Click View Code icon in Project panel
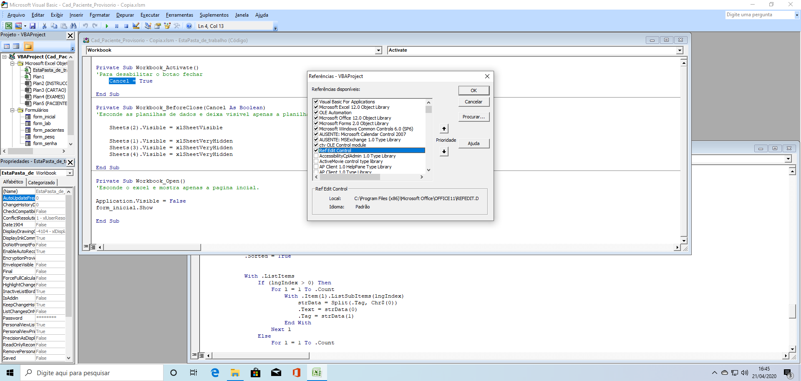Image resolution: width=801 pixels, height=381 pixels. (x=7, y=46)
